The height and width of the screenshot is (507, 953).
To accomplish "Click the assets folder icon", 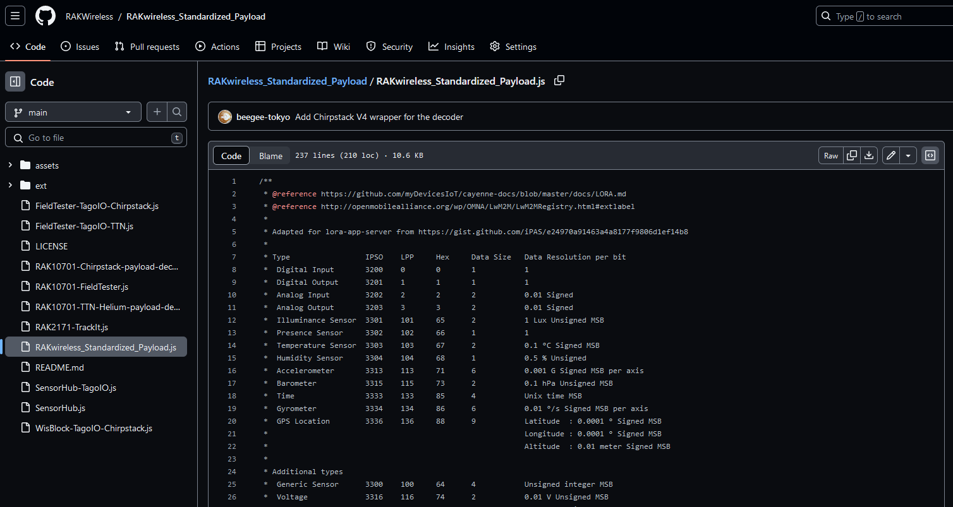I will (x=25, y=165).
